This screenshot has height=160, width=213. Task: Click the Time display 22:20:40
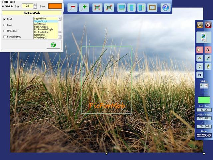(204, 135)
